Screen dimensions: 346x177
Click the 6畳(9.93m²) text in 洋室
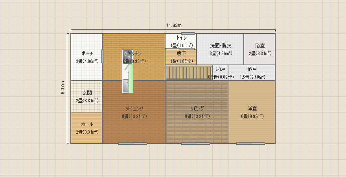coord(252,116)
